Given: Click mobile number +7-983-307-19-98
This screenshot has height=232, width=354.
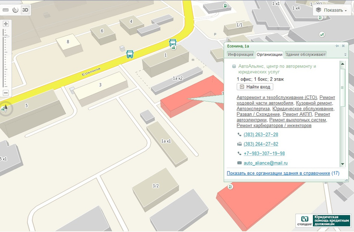Looking at the screenshot, I should pyautogui.click(x=264, y=153).
